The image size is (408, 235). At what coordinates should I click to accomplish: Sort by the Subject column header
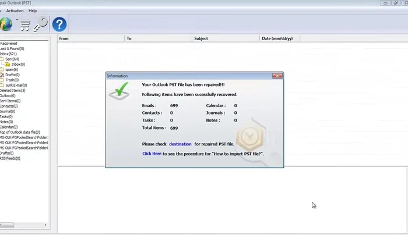tap(226, 38)
